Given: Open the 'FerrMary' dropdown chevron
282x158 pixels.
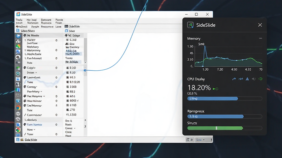Looking at the screenshot, I should point(41,92).
